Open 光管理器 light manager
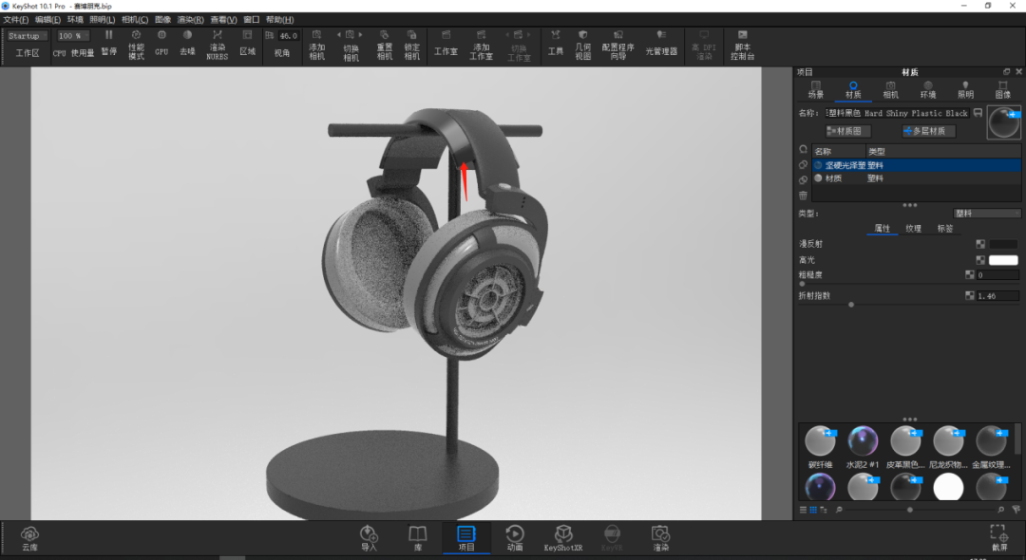Image resolution: width=1026 pixels, height=560 pixels. point(661,43)
